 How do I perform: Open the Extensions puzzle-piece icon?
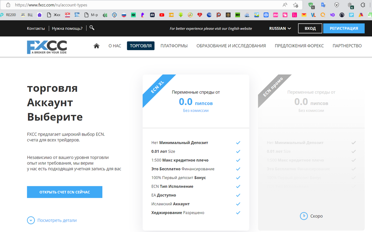pos(363,5)
